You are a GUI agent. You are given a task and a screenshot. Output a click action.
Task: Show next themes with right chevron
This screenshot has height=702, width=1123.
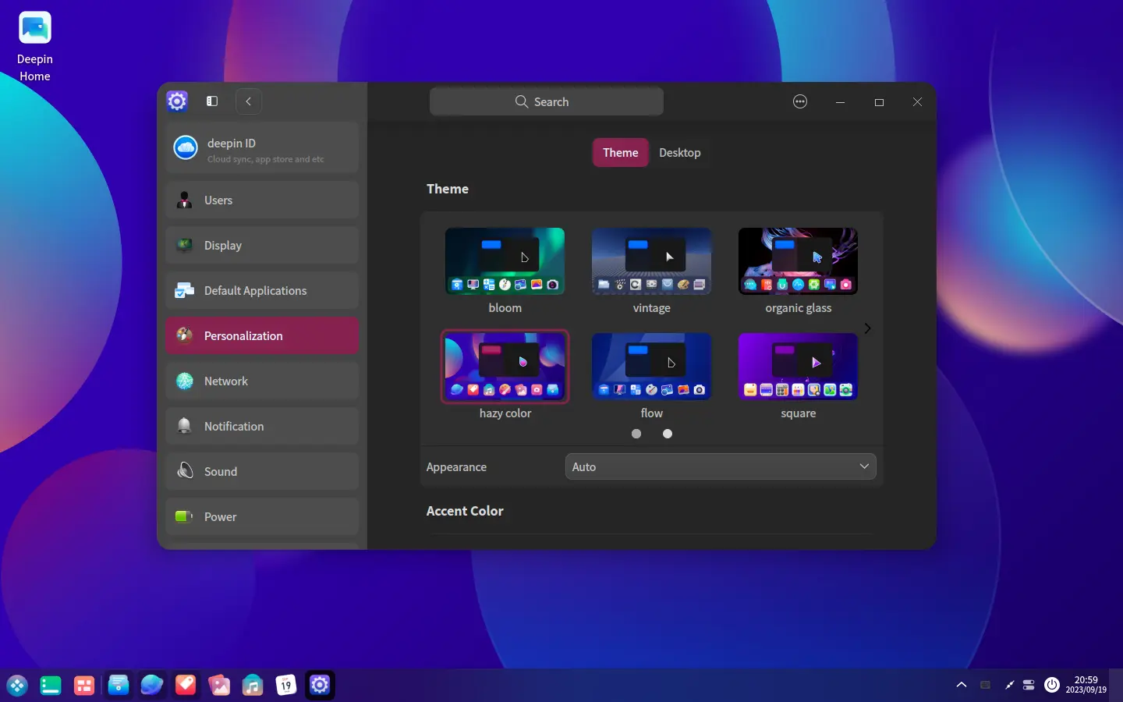click(x=867, y=328)
